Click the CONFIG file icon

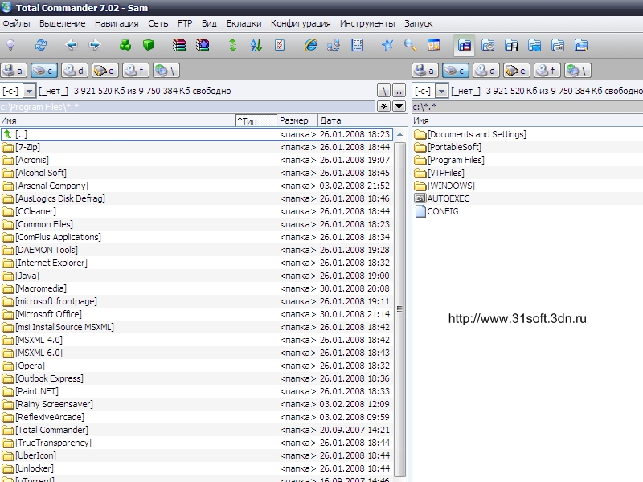point(420,211)
